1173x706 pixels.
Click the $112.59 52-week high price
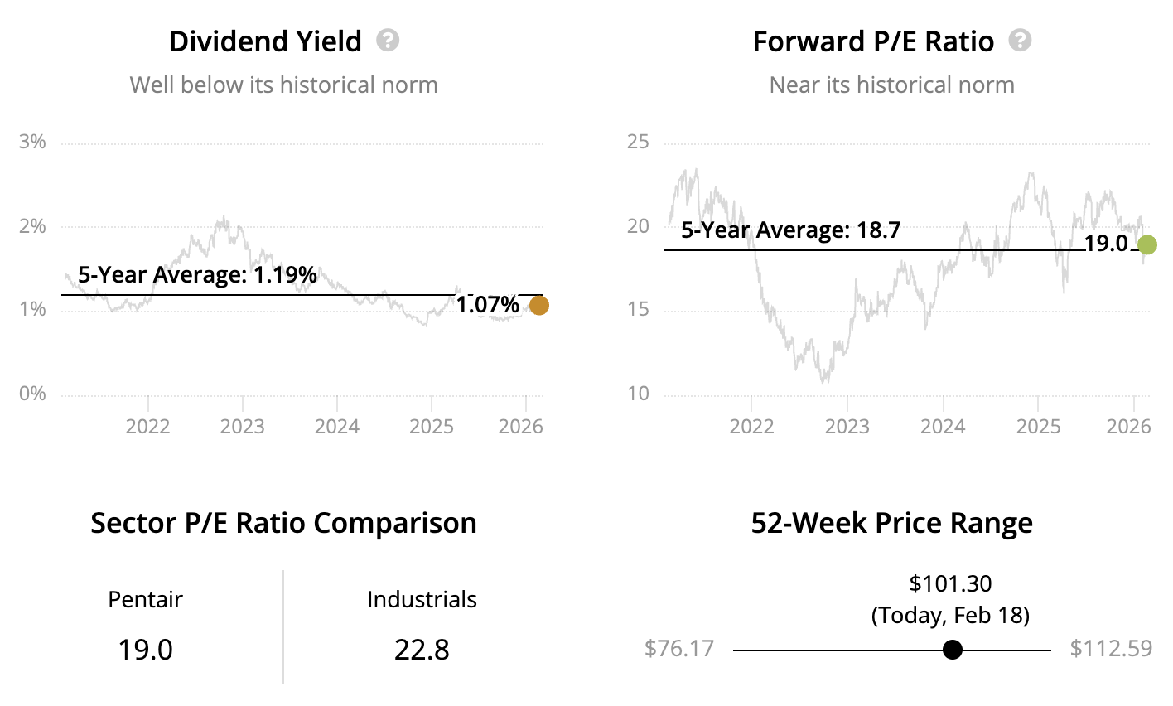click(1111, 648)
